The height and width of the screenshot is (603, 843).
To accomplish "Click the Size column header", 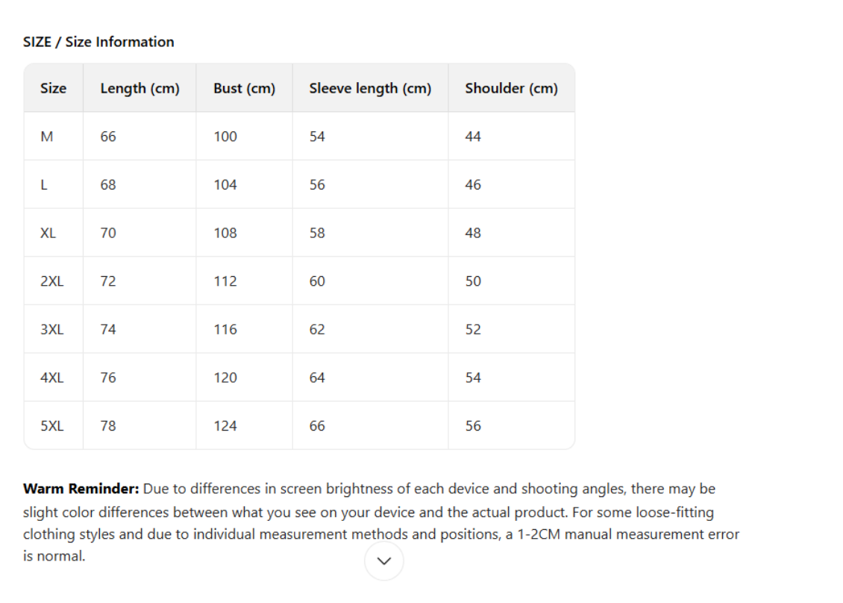I will tap(53, 88).
